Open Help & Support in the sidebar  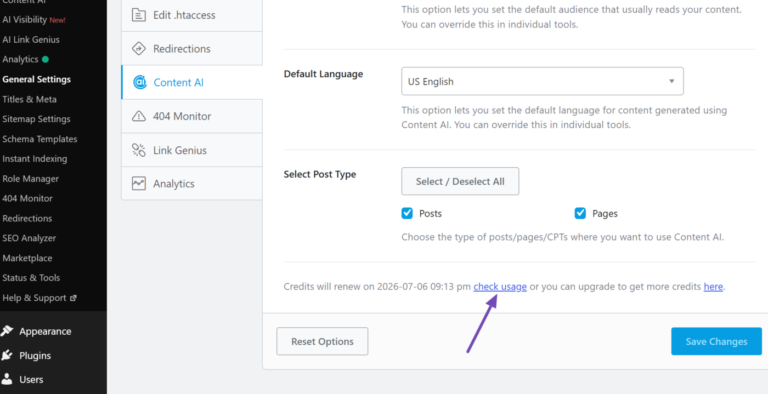(34, 298)
